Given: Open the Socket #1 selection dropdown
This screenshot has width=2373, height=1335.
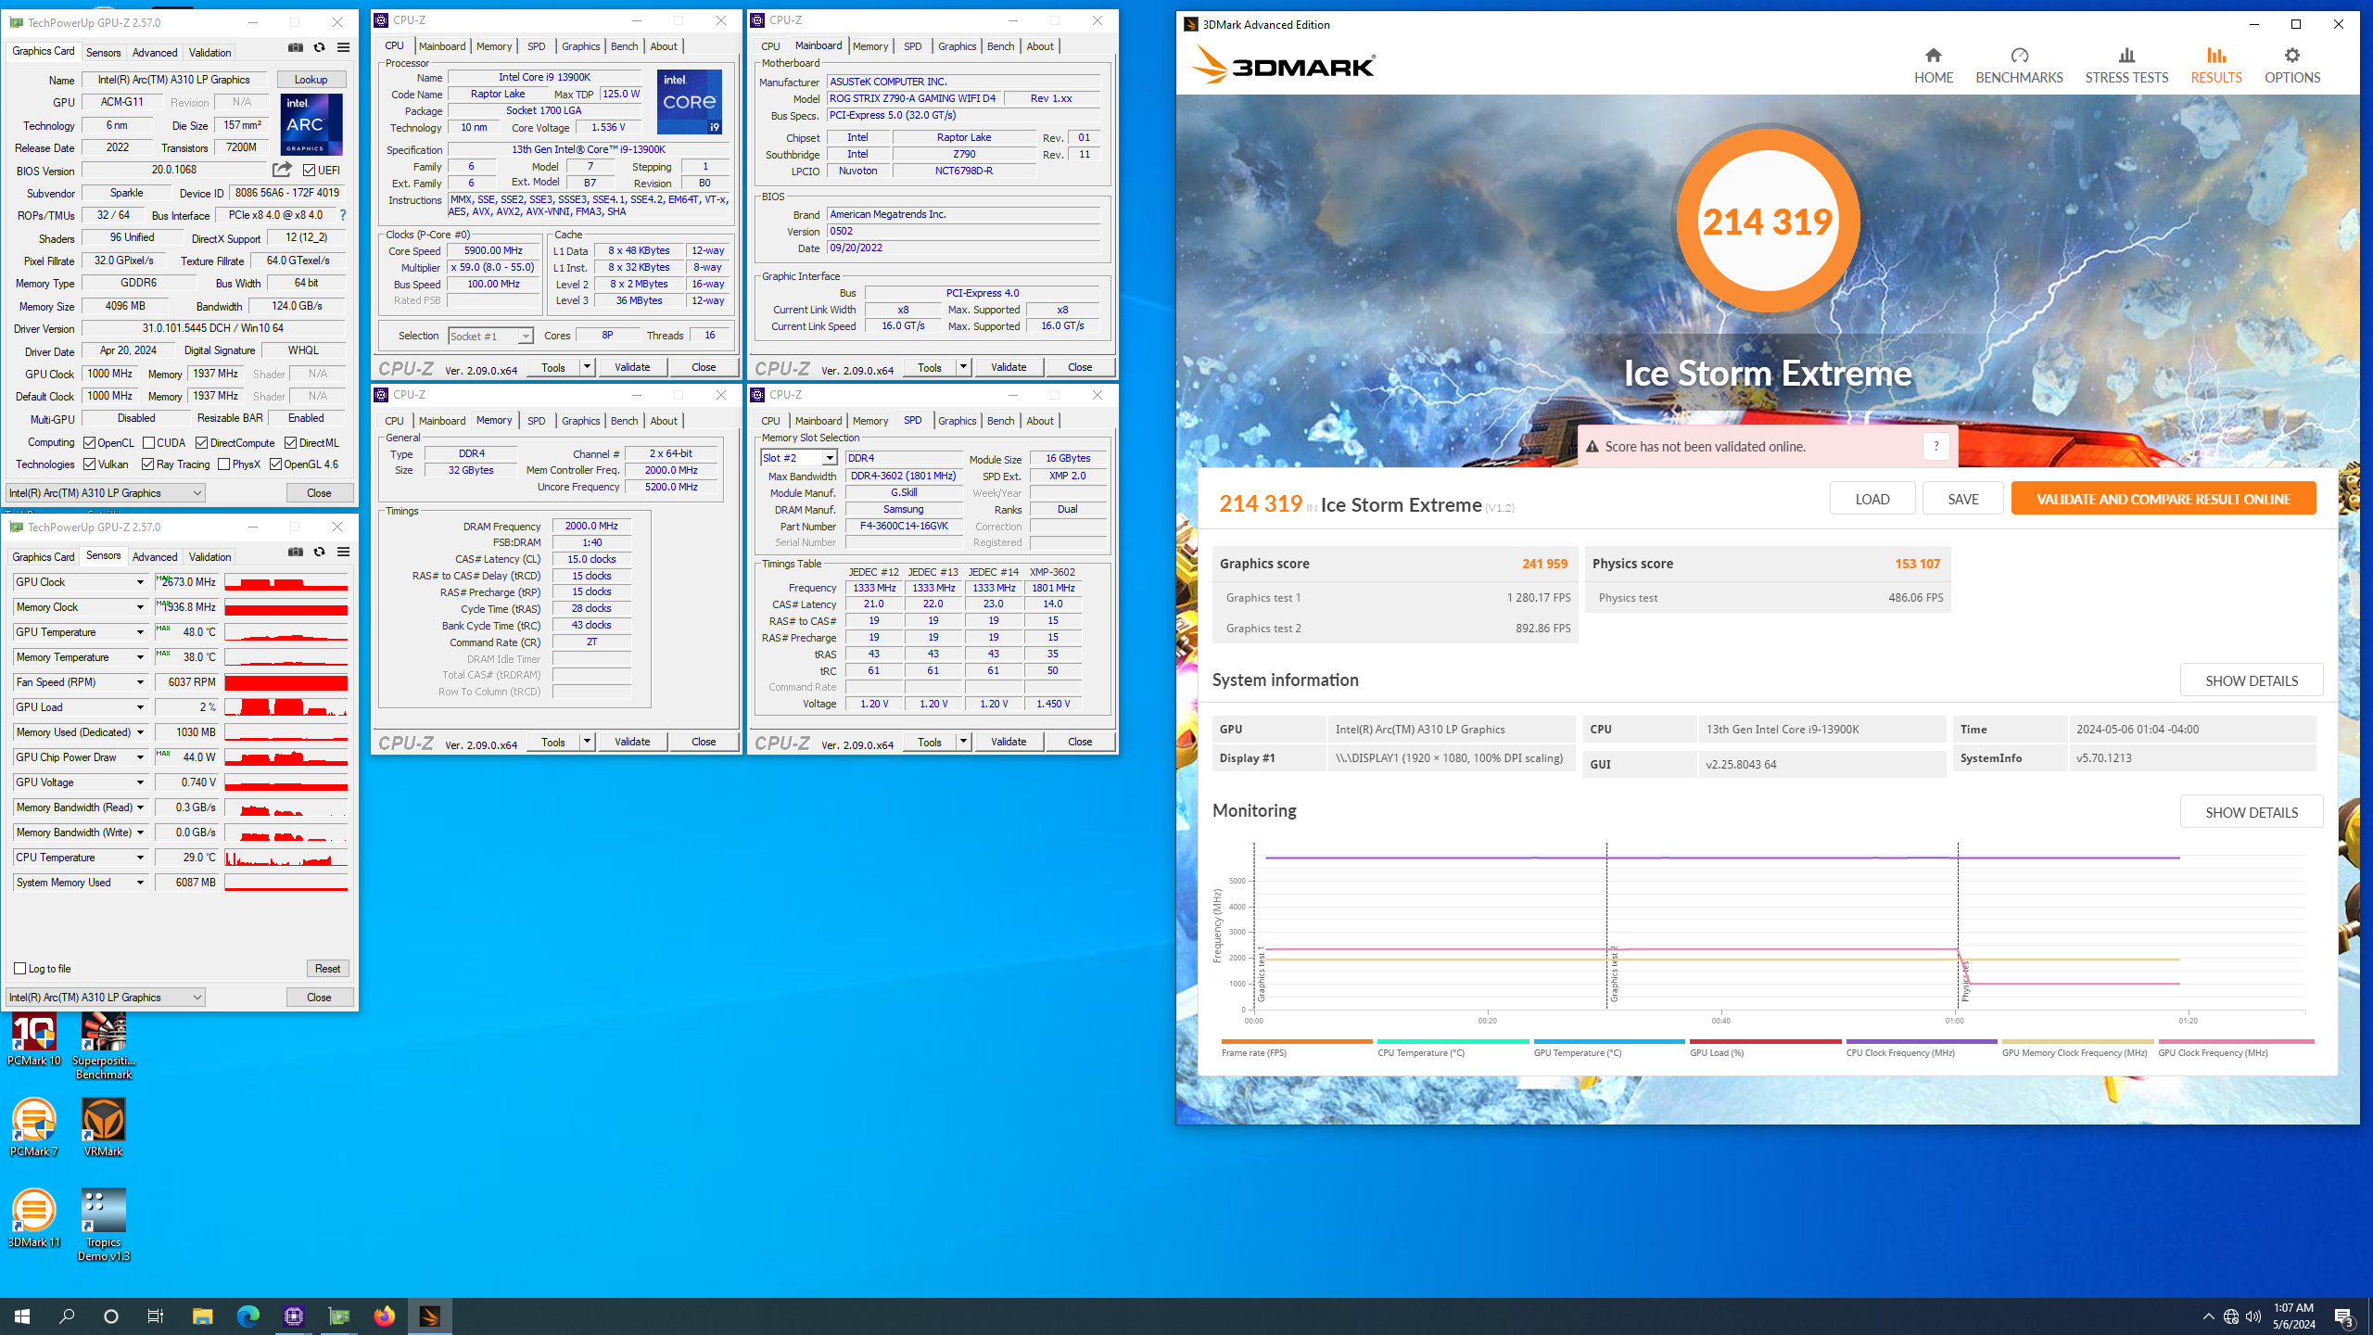Looking at the screenshot, I should [490, 336].
